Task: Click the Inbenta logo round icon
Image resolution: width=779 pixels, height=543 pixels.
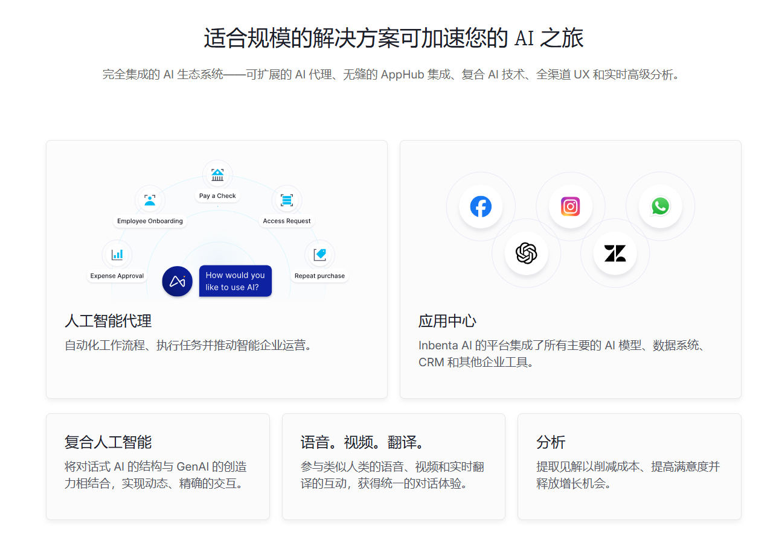Action: point(177,281)
